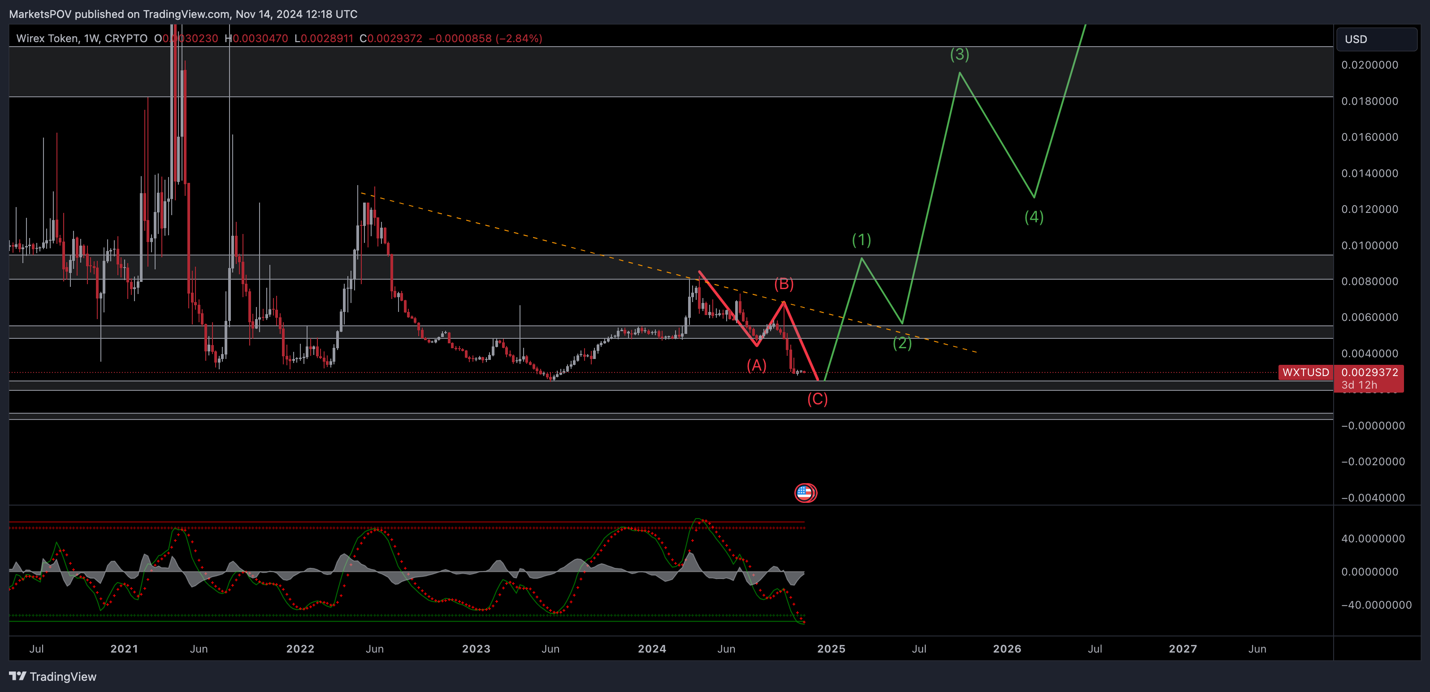Click the 0.0000000 indicator axis label
This screenshot has height=692, width=1430.
pos(1369,571)
